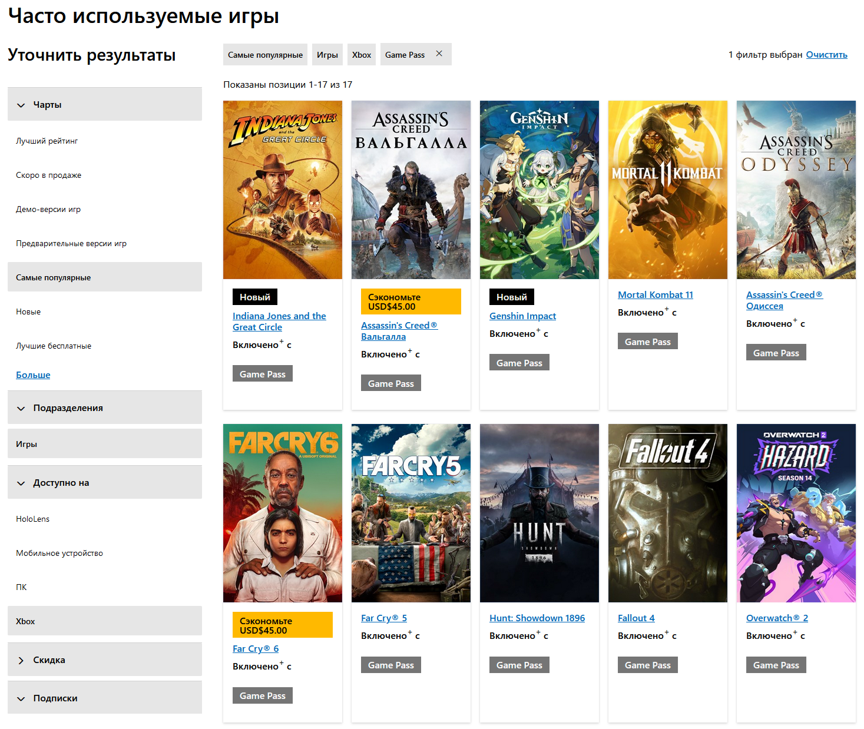Click Game Pass badge under Overwatch 2
The width and height of the screenshot is (864, 729).
coord(776,665)
